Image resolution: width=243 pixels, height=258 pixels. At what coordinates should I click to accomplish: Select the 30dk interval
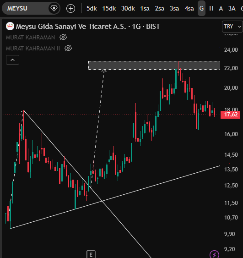(x=128, y=8)
